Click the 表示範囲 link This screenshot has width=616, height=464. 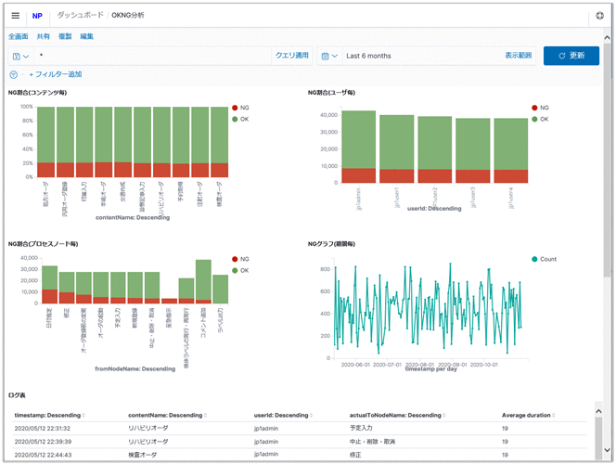pos(519,56)
